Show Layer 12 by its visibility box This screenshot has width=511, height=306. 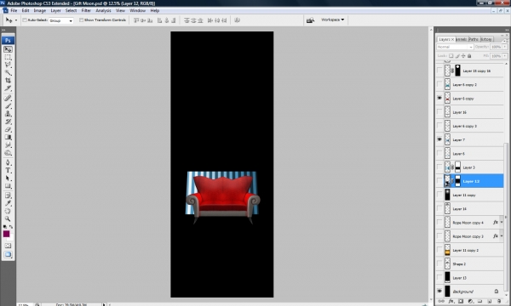439,181
